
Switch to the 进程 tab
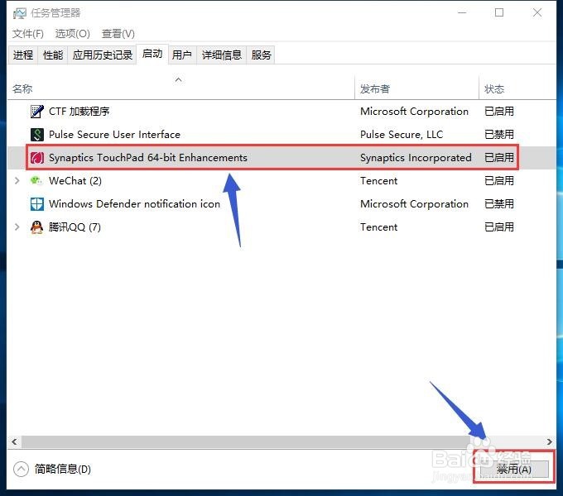point(23,55)
